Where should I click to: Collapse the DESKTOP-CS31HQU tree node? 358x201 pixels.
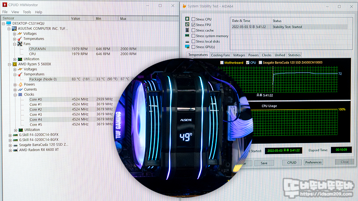(x=4, y=23)
